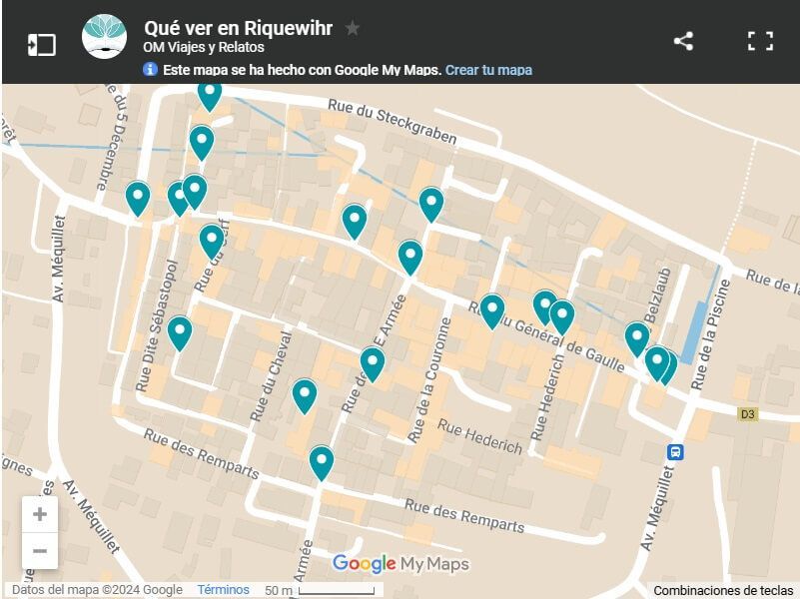Select the pin left of Rue Dite Sébastopol's top

pyautogui.click(x=138, y=199)
